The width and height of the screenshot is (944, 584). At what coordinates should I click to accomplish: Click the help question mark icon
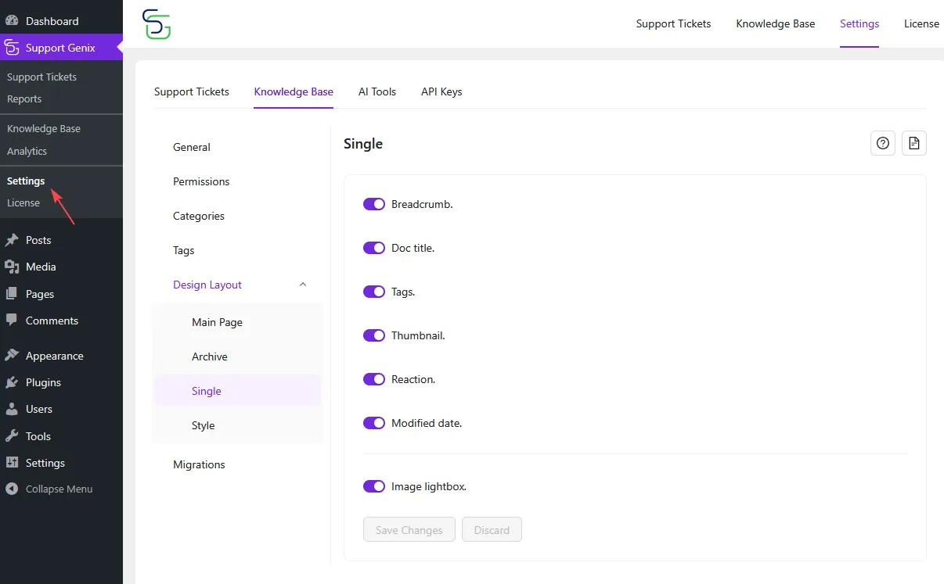(x=882, y=143)
